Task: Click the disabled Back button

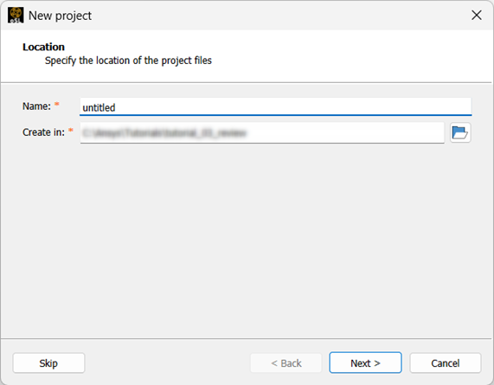Action: [286, 363]
